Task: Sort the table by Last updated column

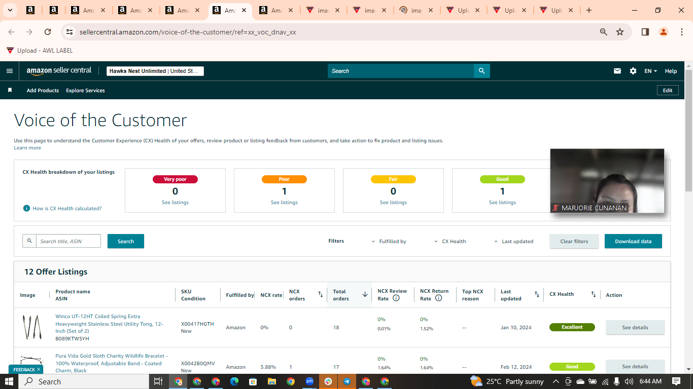Action: point(537,294)
